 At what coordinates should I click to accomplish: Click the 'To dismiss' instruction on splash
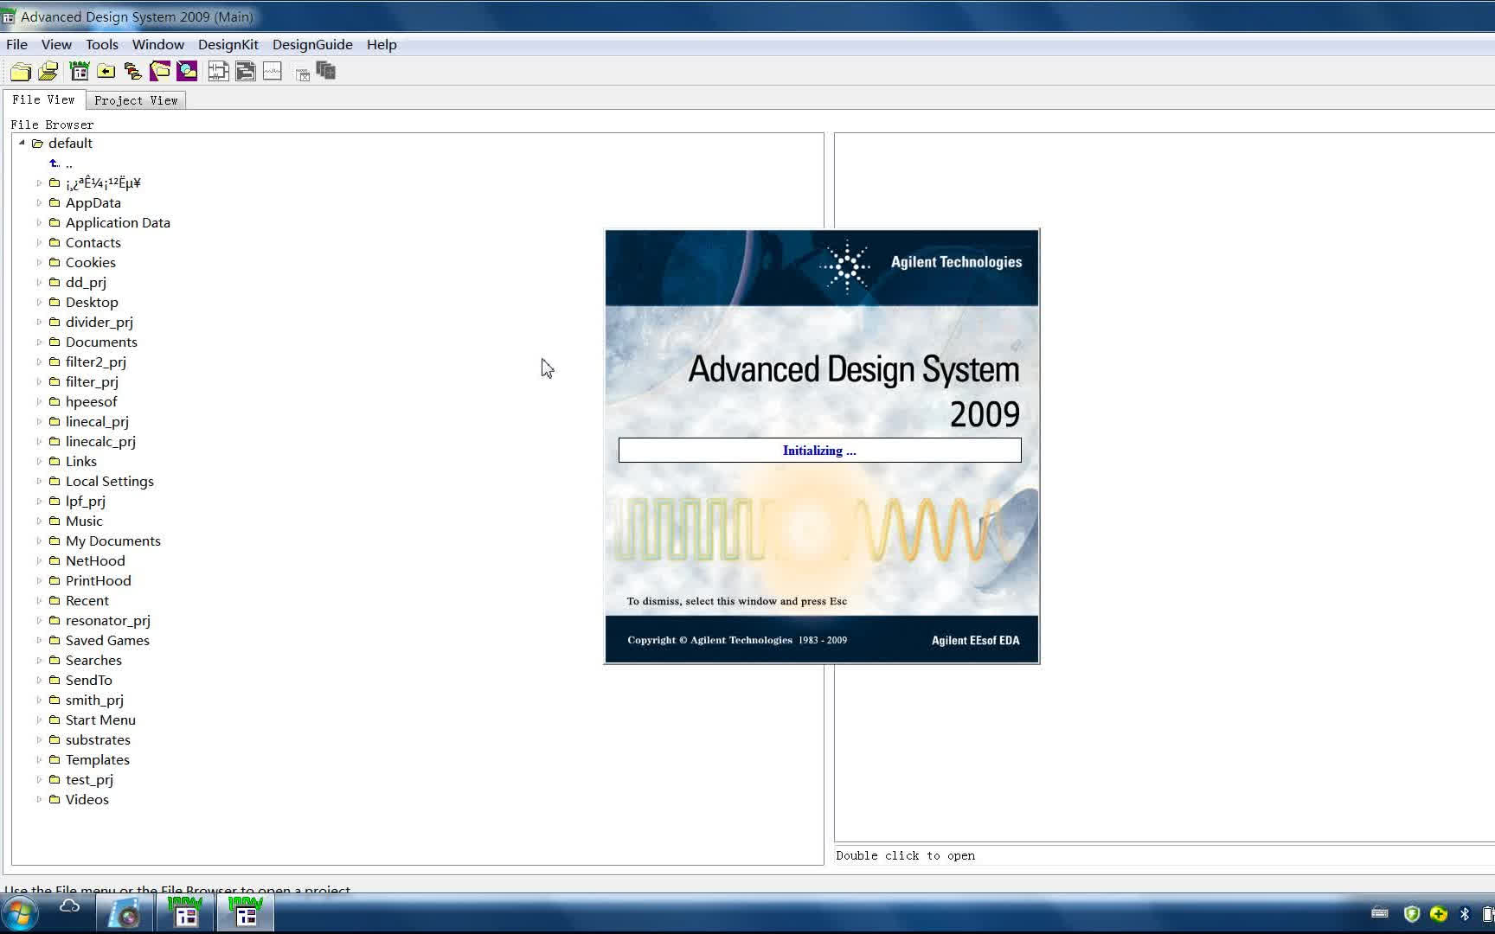pyautogui.click(x=737, y=601)
